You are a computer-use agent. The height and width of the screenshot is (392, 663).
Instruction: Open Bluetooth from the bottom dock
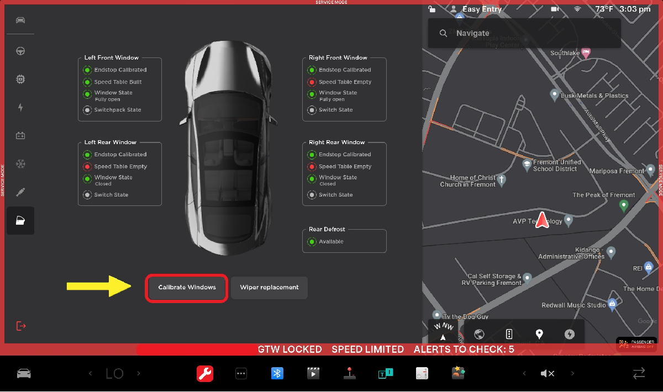[277, 374]
